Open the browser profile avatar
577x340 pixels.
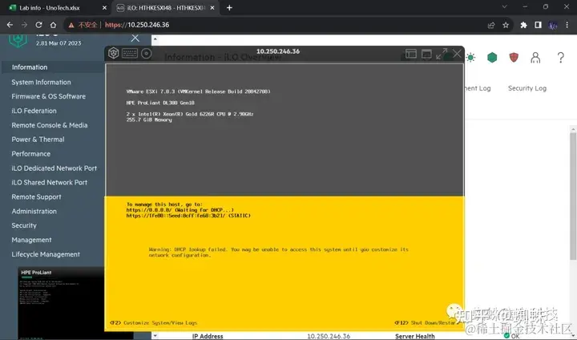pos(553,25)
